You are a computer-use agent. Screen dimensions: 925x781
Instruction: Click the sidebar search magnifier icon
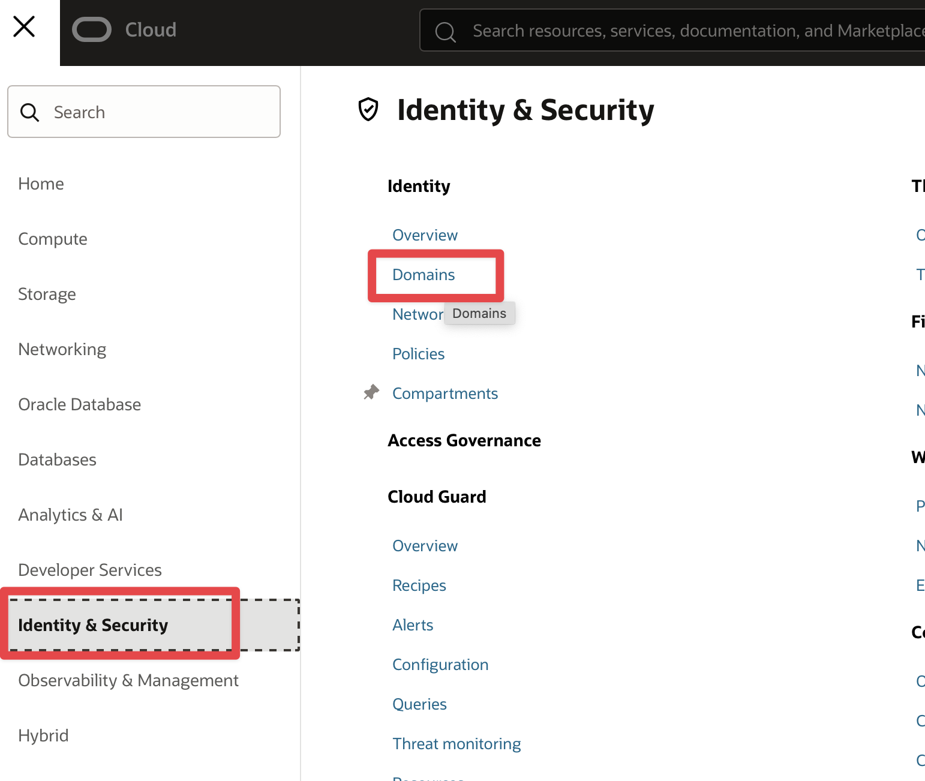tap(29, 112)
